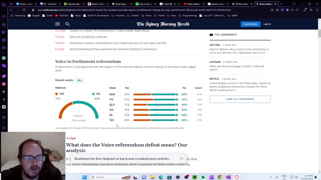The image size is (321, 180).
Task: Click Log in link
Action: pyautogui.click(x=267, y=24)
